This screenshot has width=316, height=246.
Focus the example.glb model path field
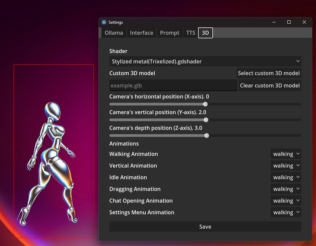[x=173, y=85]
